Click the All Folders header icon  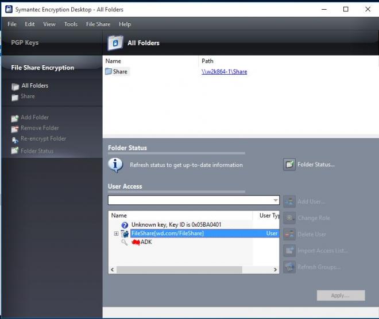[x=115, y=43]
